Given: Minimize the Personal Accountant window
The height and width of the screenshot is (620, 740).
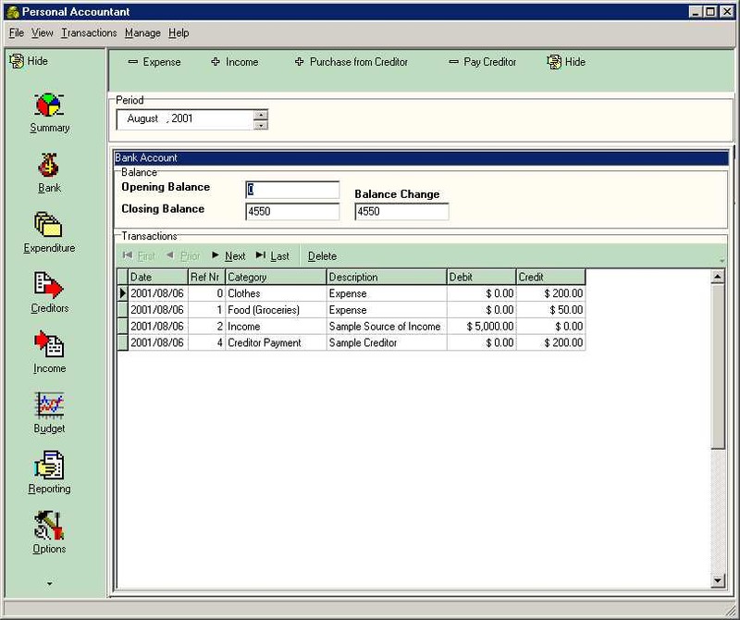Looking at the screenshot, I should click(696, 12).
